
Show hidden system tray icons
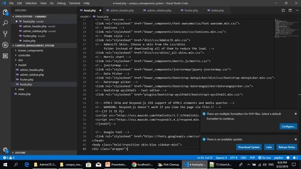249,165
